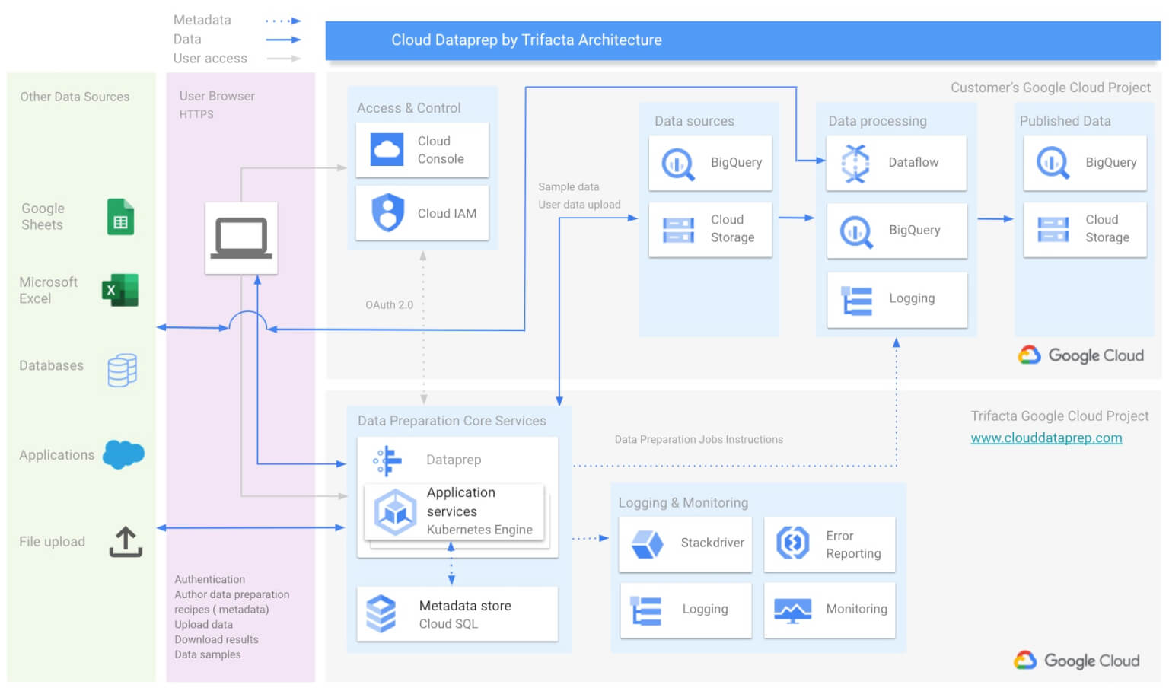Click the Stackdriver icon
Screen dimensions: 1169x691
647,544
